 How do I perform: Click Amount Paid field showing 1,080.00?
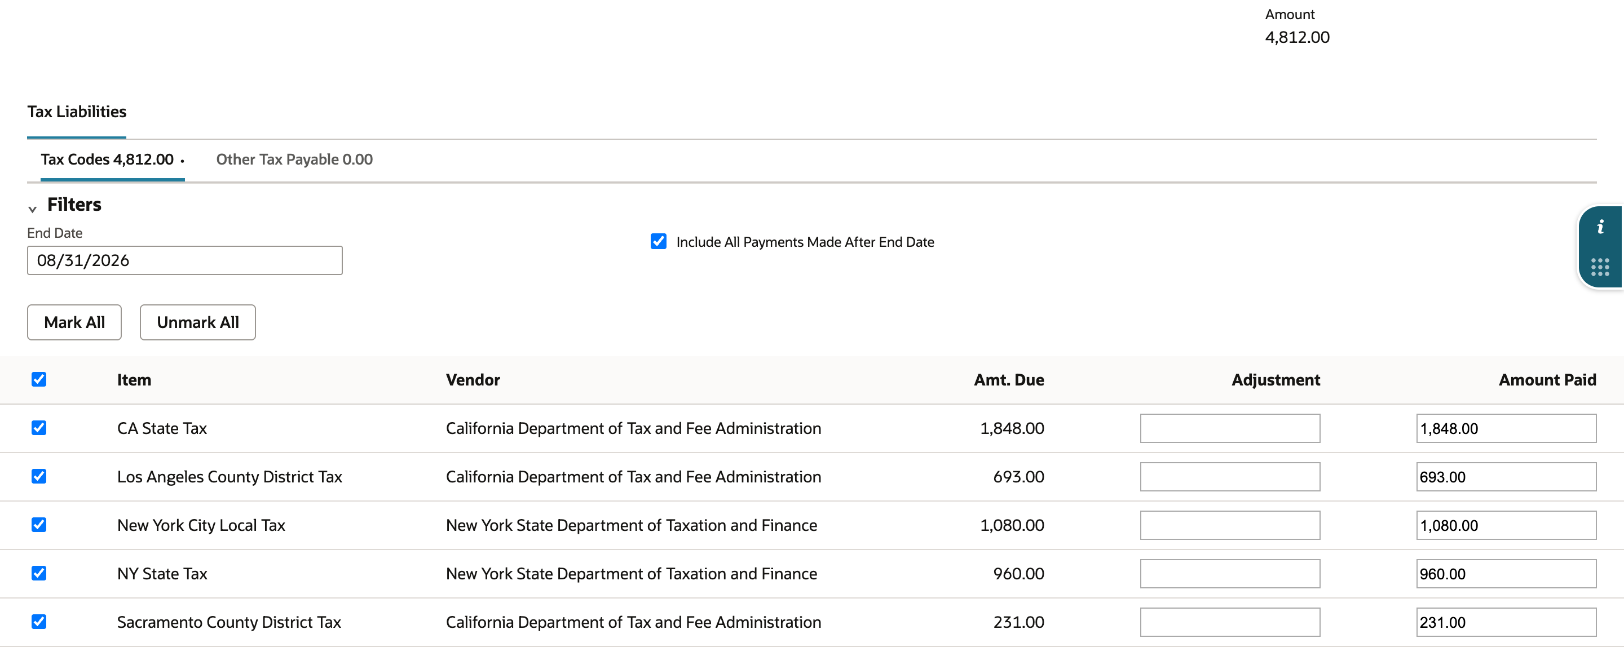1506,525
